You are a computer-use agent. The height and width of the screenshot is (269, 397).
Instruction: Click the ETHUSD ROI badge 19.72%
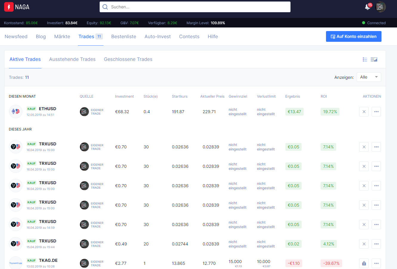330,112
